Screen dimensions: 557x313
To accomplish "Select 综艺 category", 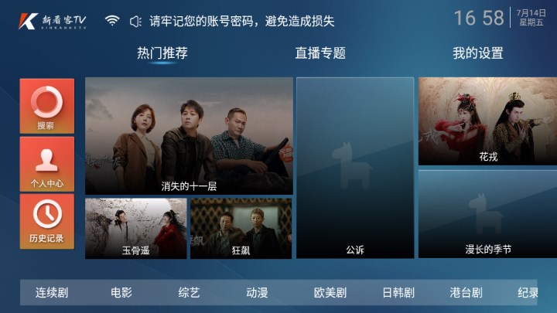I will point(189,293).
